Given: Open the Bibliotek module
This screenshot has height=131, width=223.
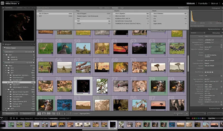Looking at the screenshot, I should point(191,3).
